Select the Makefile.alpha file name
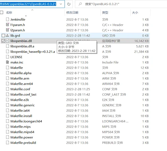This screenshot has width=167, height=151. 21,73
